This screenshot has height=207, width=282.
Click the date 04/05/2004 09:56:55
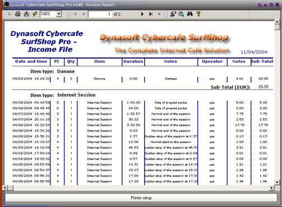[31, 181]
